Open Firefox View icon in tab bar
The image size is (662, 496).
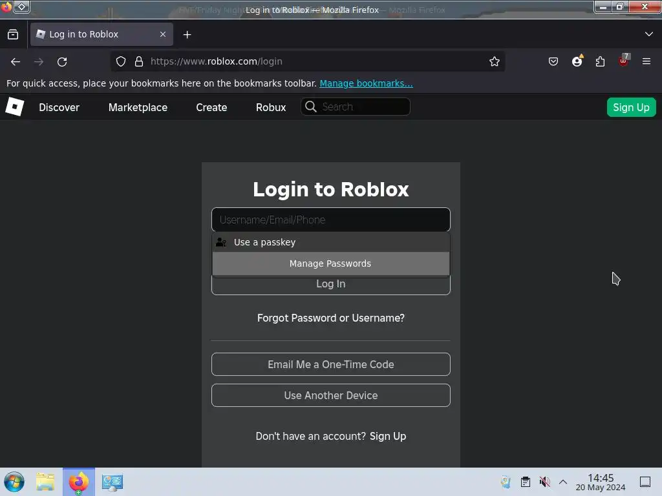coord(13,35)
